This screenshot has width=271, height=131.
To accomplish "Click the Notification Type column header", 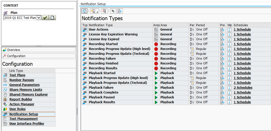I will coord(101,25).
